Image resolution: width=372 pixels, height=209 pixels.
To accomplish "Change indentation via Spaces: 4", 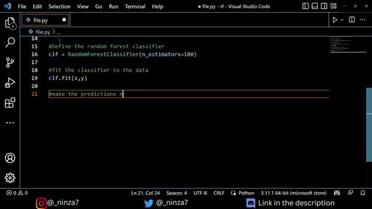I will (177, 193).
